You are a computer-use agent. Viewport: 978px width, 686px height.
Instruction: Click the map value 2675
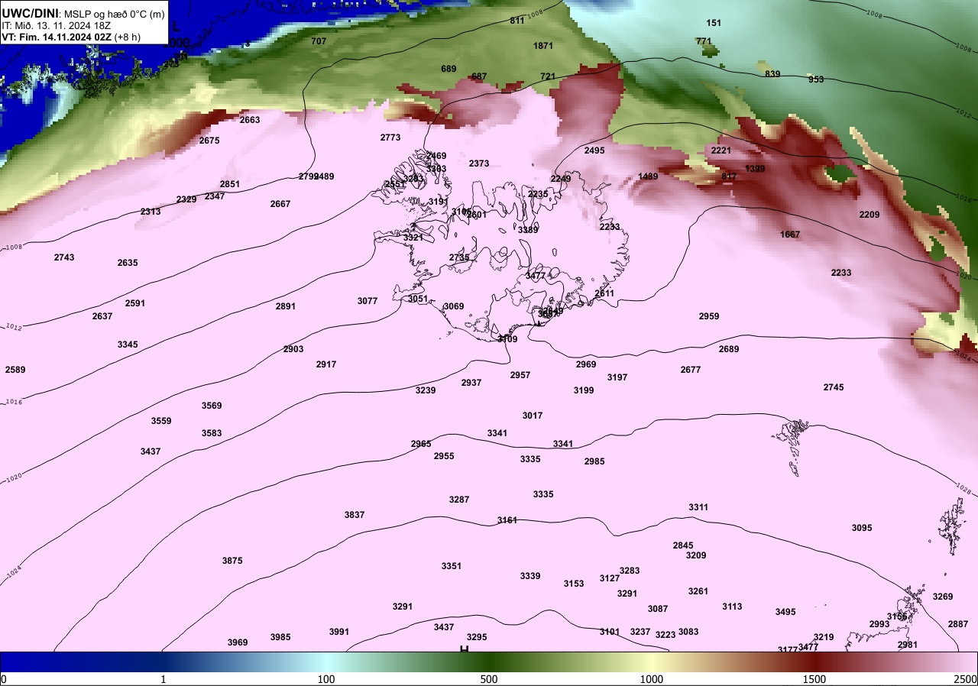click(x=209, y=141)
